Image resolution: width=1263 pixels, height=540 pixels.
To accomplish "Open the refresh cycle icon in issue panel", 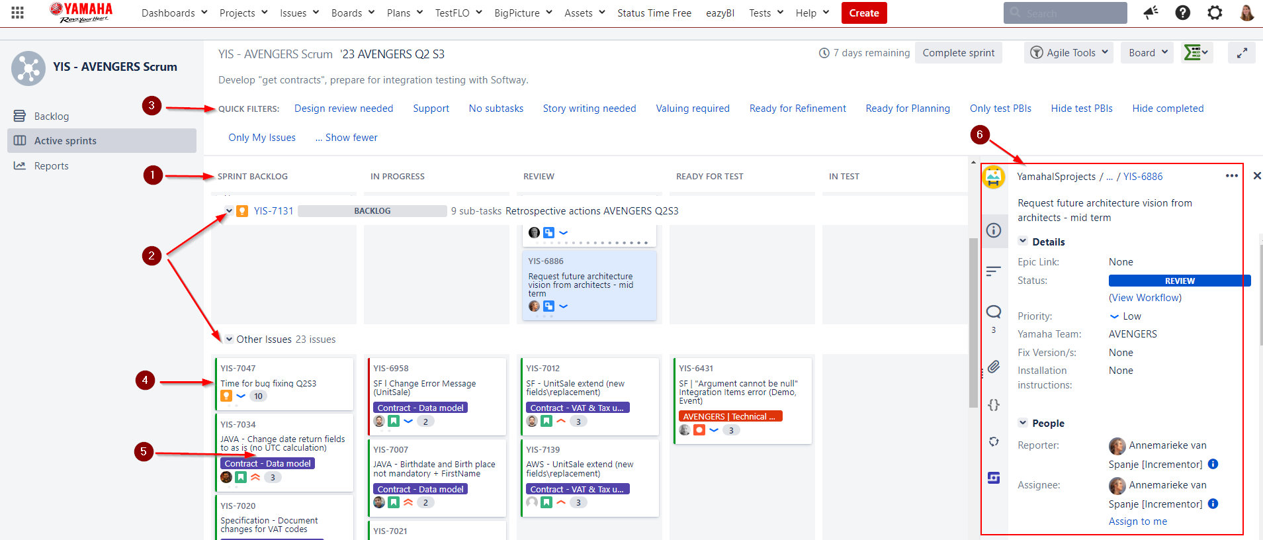I will [994, 441].
